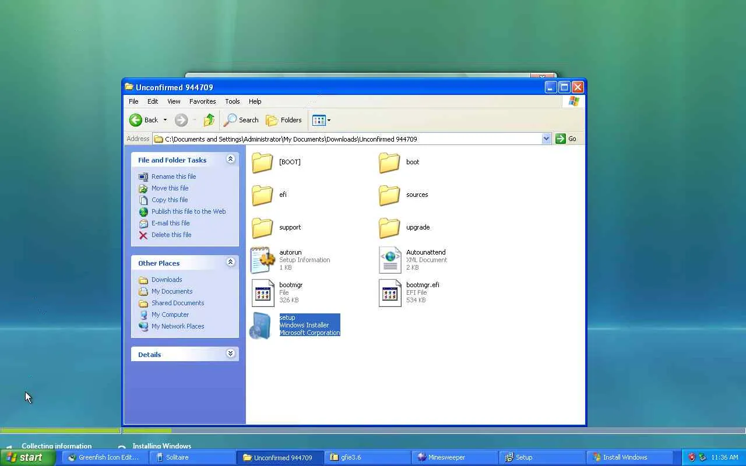Image resolution: width=746 pixels, height=466 pixels.
Task: Open the My Documents link
Action: tap(172, 291)
